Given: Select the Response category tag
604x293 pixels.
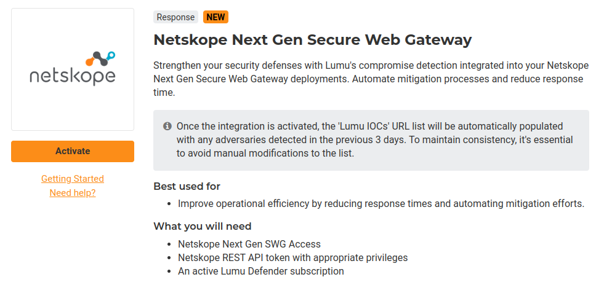Looking at the screenshot, I should [x=175, y=17].
